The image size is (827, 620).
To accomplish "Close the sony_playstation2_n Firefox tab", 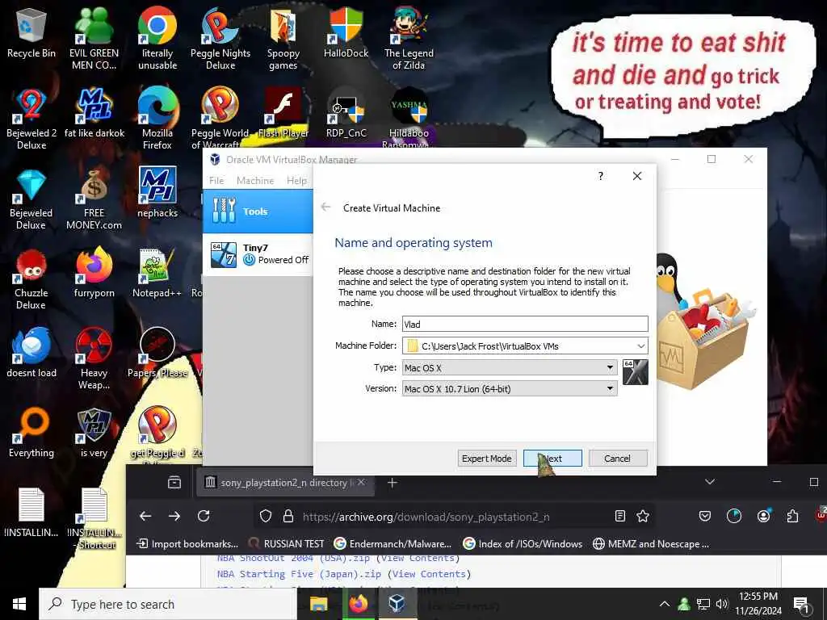I will [x=361, y=482].
